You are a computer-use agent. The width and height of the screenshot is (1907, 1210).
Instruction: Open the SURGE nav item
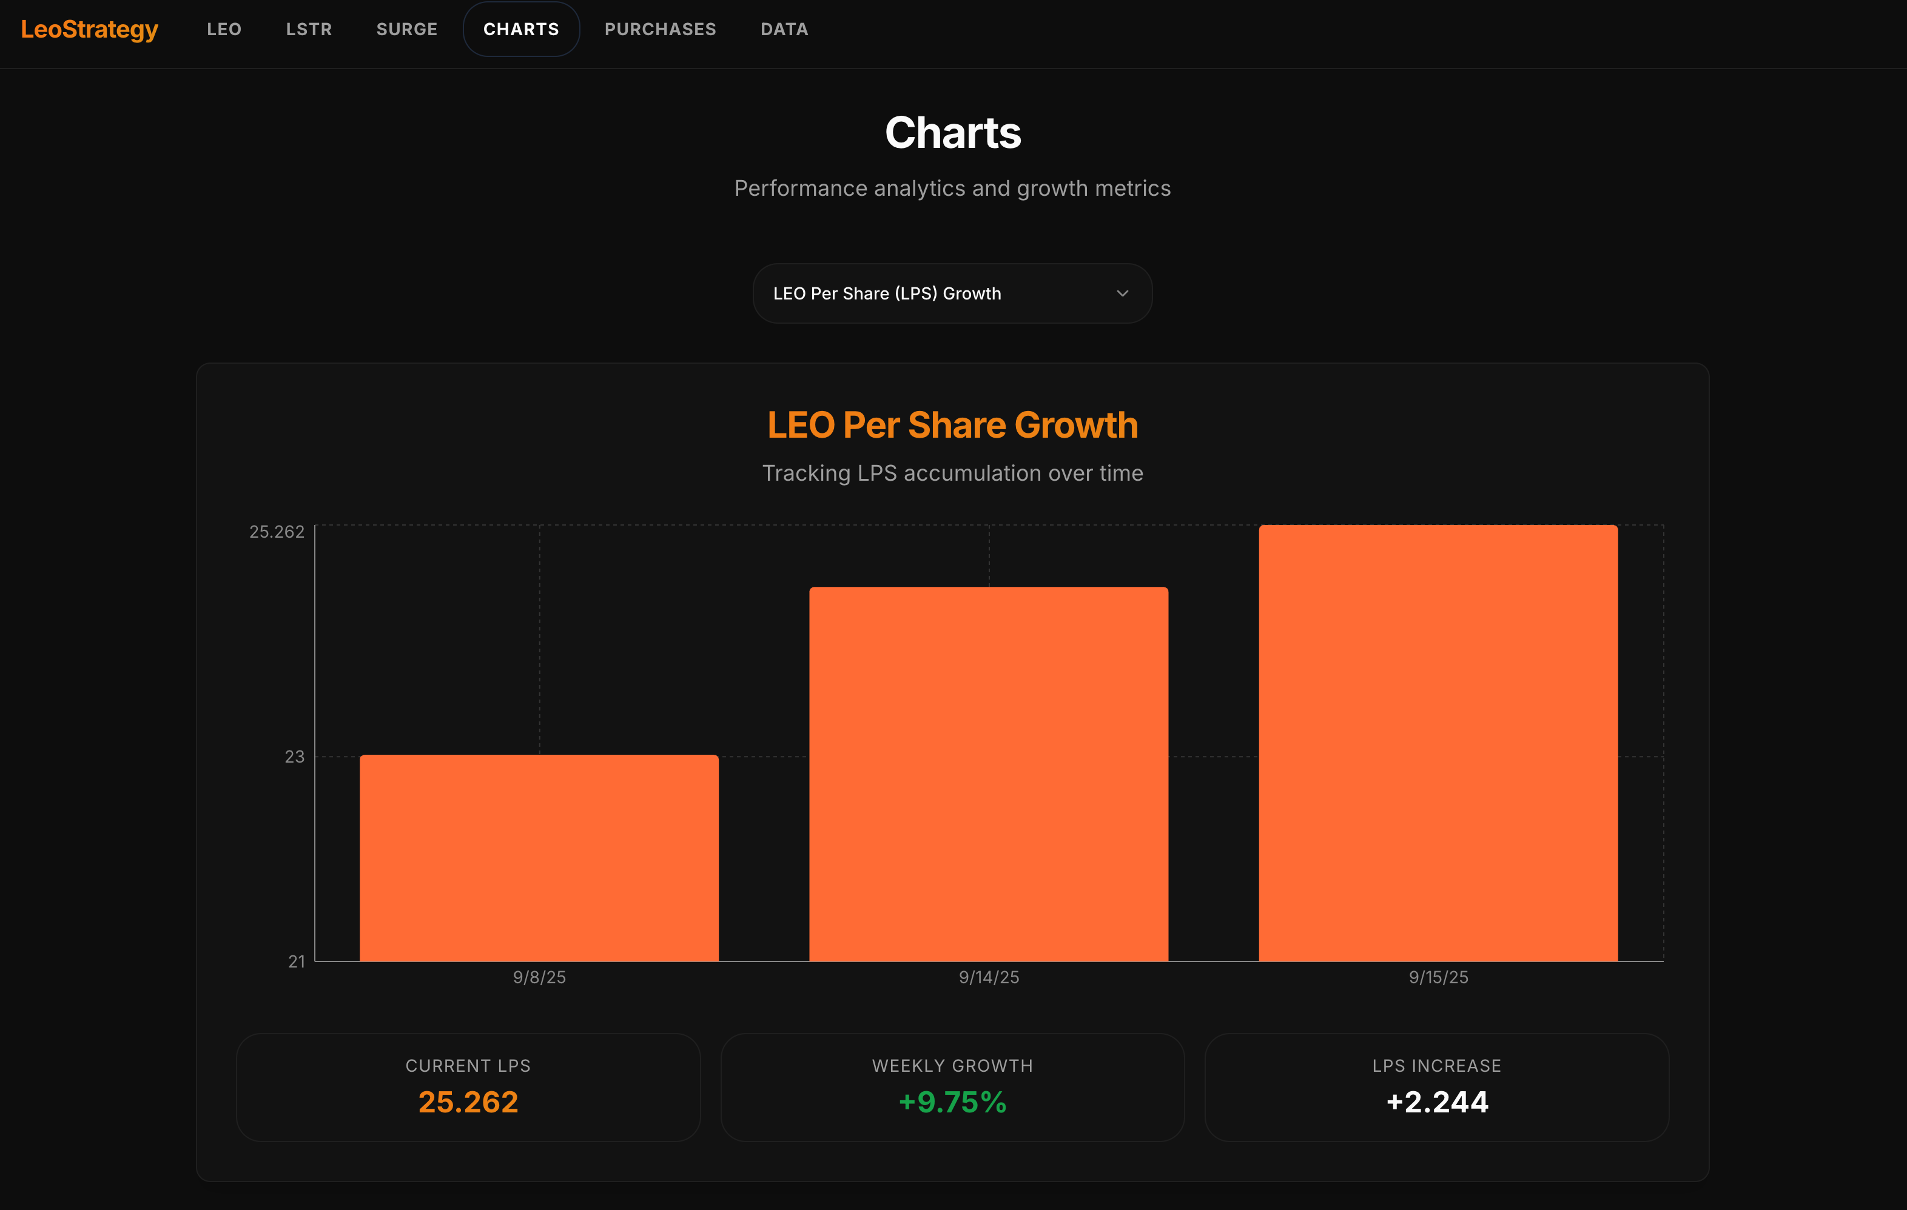tap(407, 29)
